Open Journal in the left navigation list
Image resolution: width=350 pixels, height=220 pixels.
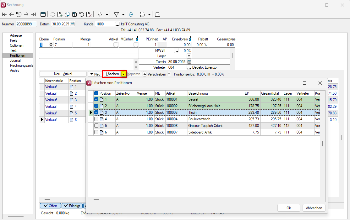(x=15, y=60)
